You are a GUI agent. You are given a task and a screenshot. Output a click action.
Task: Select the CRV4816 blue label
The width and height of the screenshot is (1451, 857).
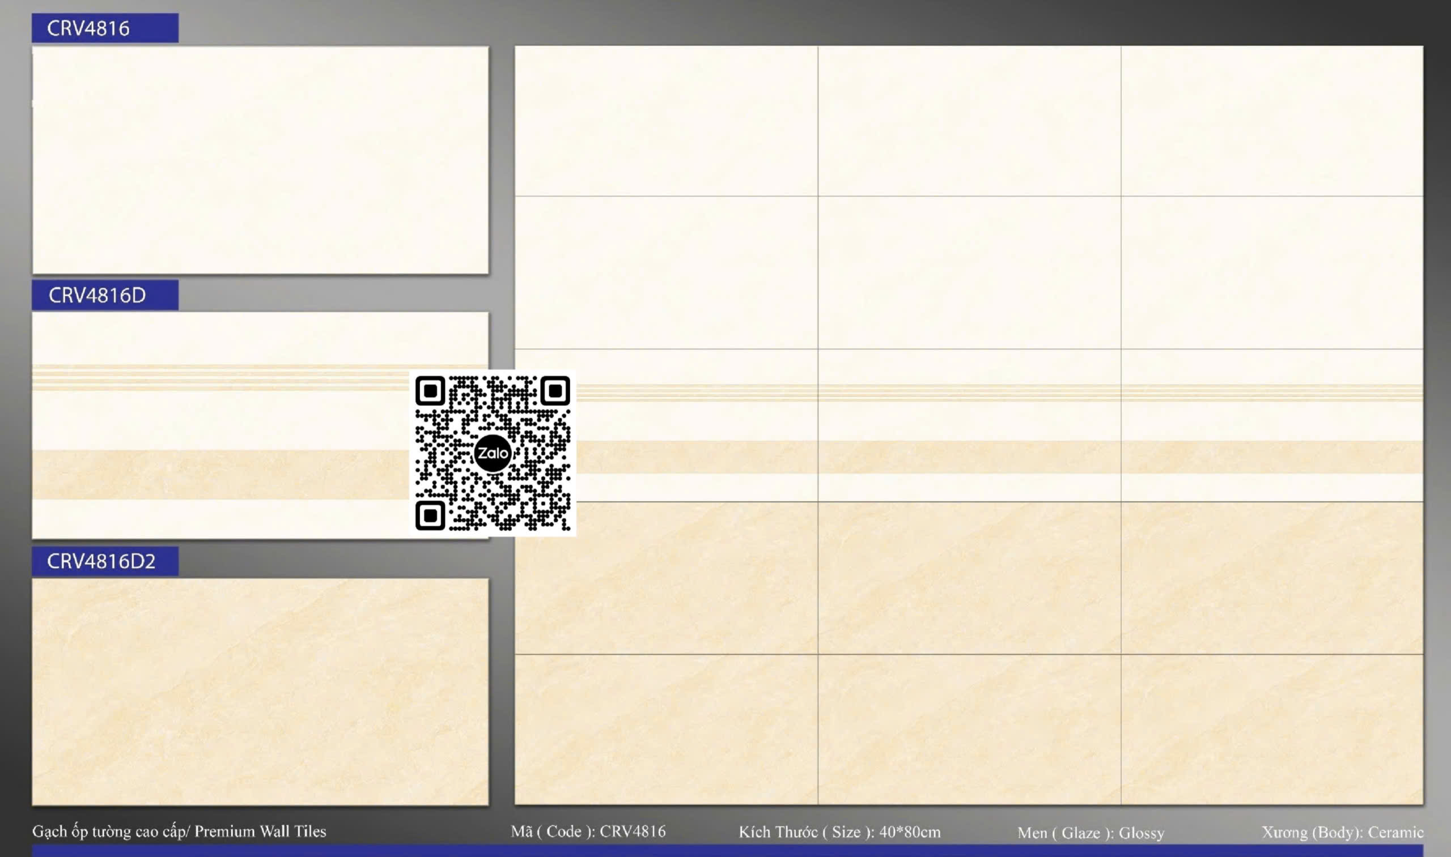(105, 28)
